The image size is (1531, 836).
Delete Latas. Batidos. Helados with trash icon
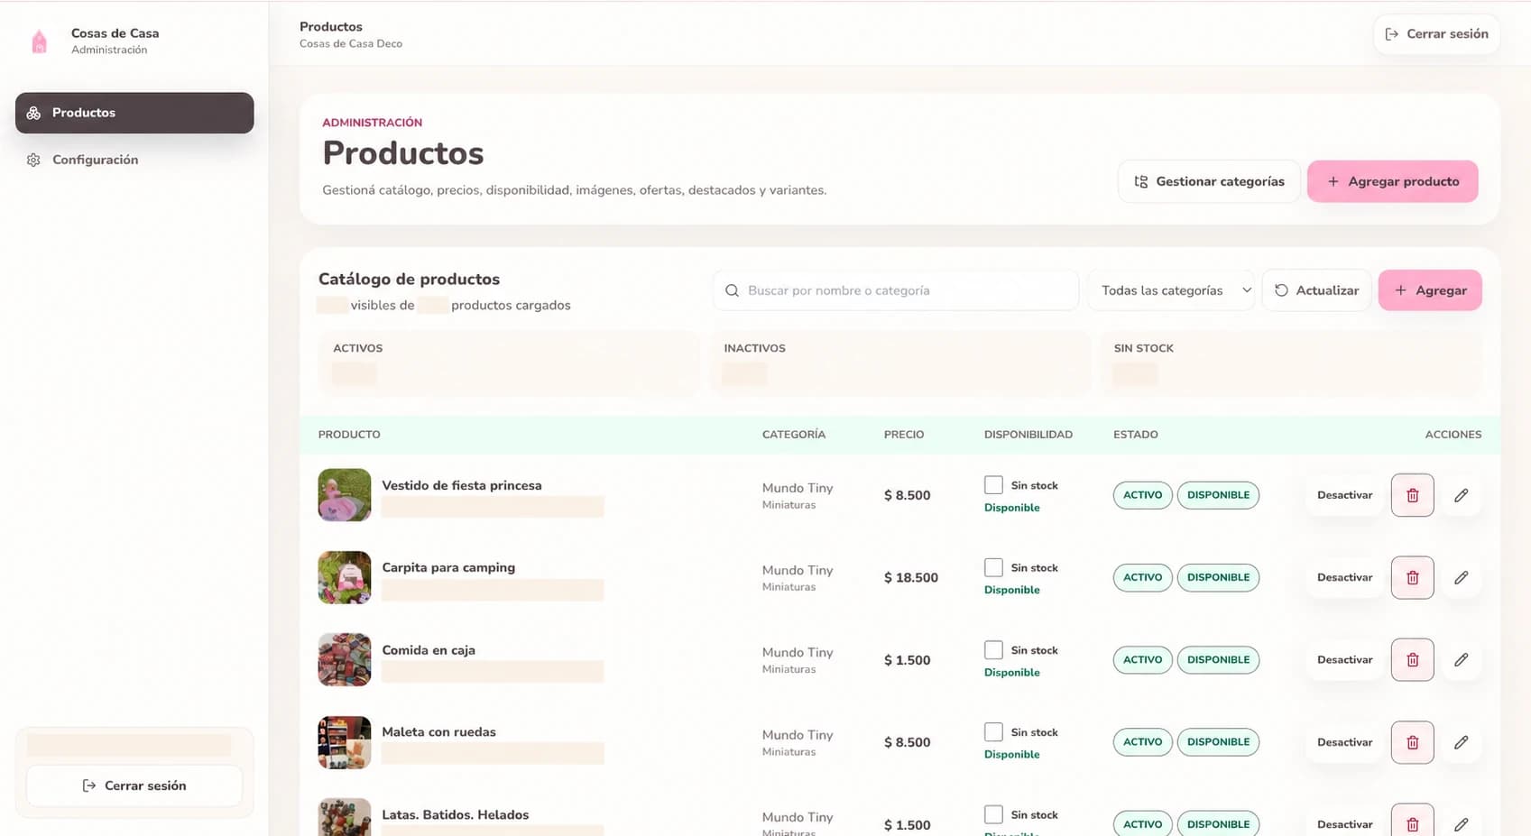pyautogui.click(x=1412, y=821)
